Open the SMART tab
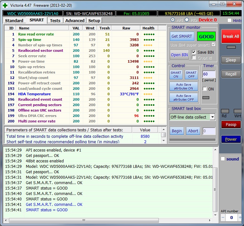Viewport: 244px width, 226px height. point(37,20)
